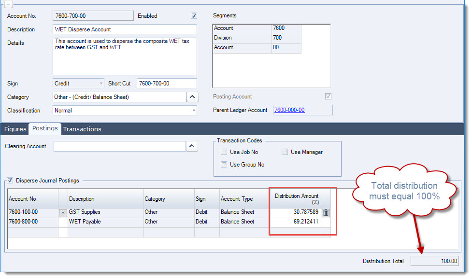Select the Postings tab
472x279 pixels.
(x=45, y=129)
